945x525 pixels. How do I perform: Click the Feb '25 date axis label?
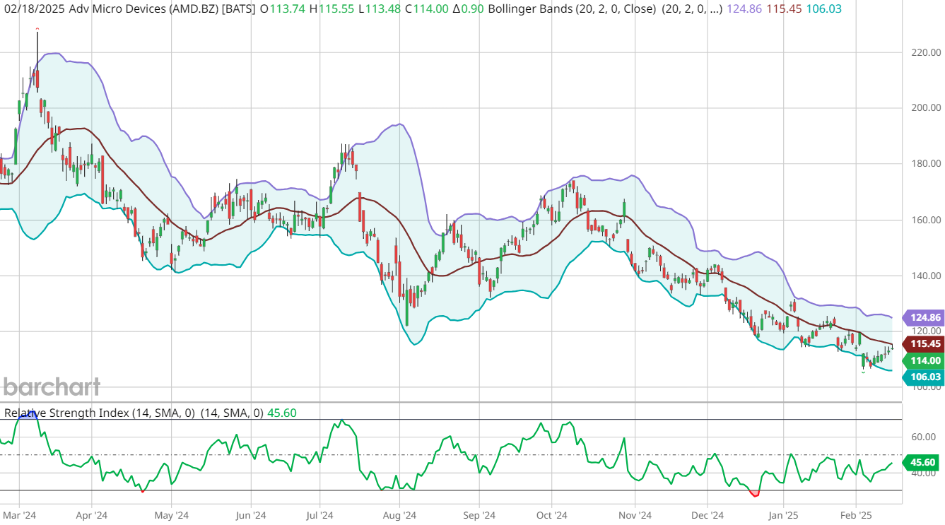pos(855,515)
